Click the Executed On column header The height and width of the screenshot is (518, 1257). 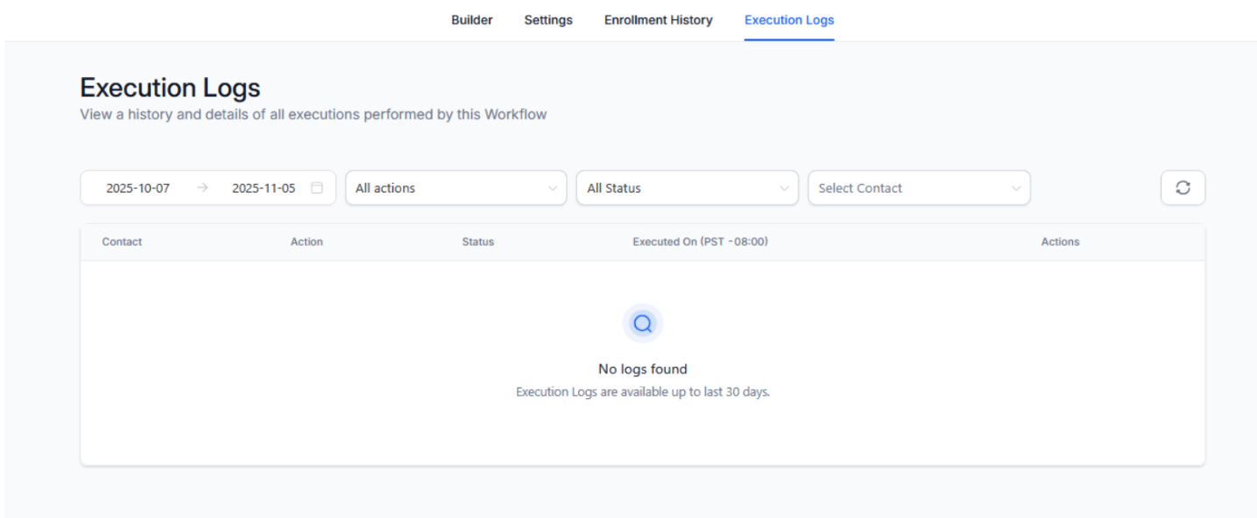[700, 241]
